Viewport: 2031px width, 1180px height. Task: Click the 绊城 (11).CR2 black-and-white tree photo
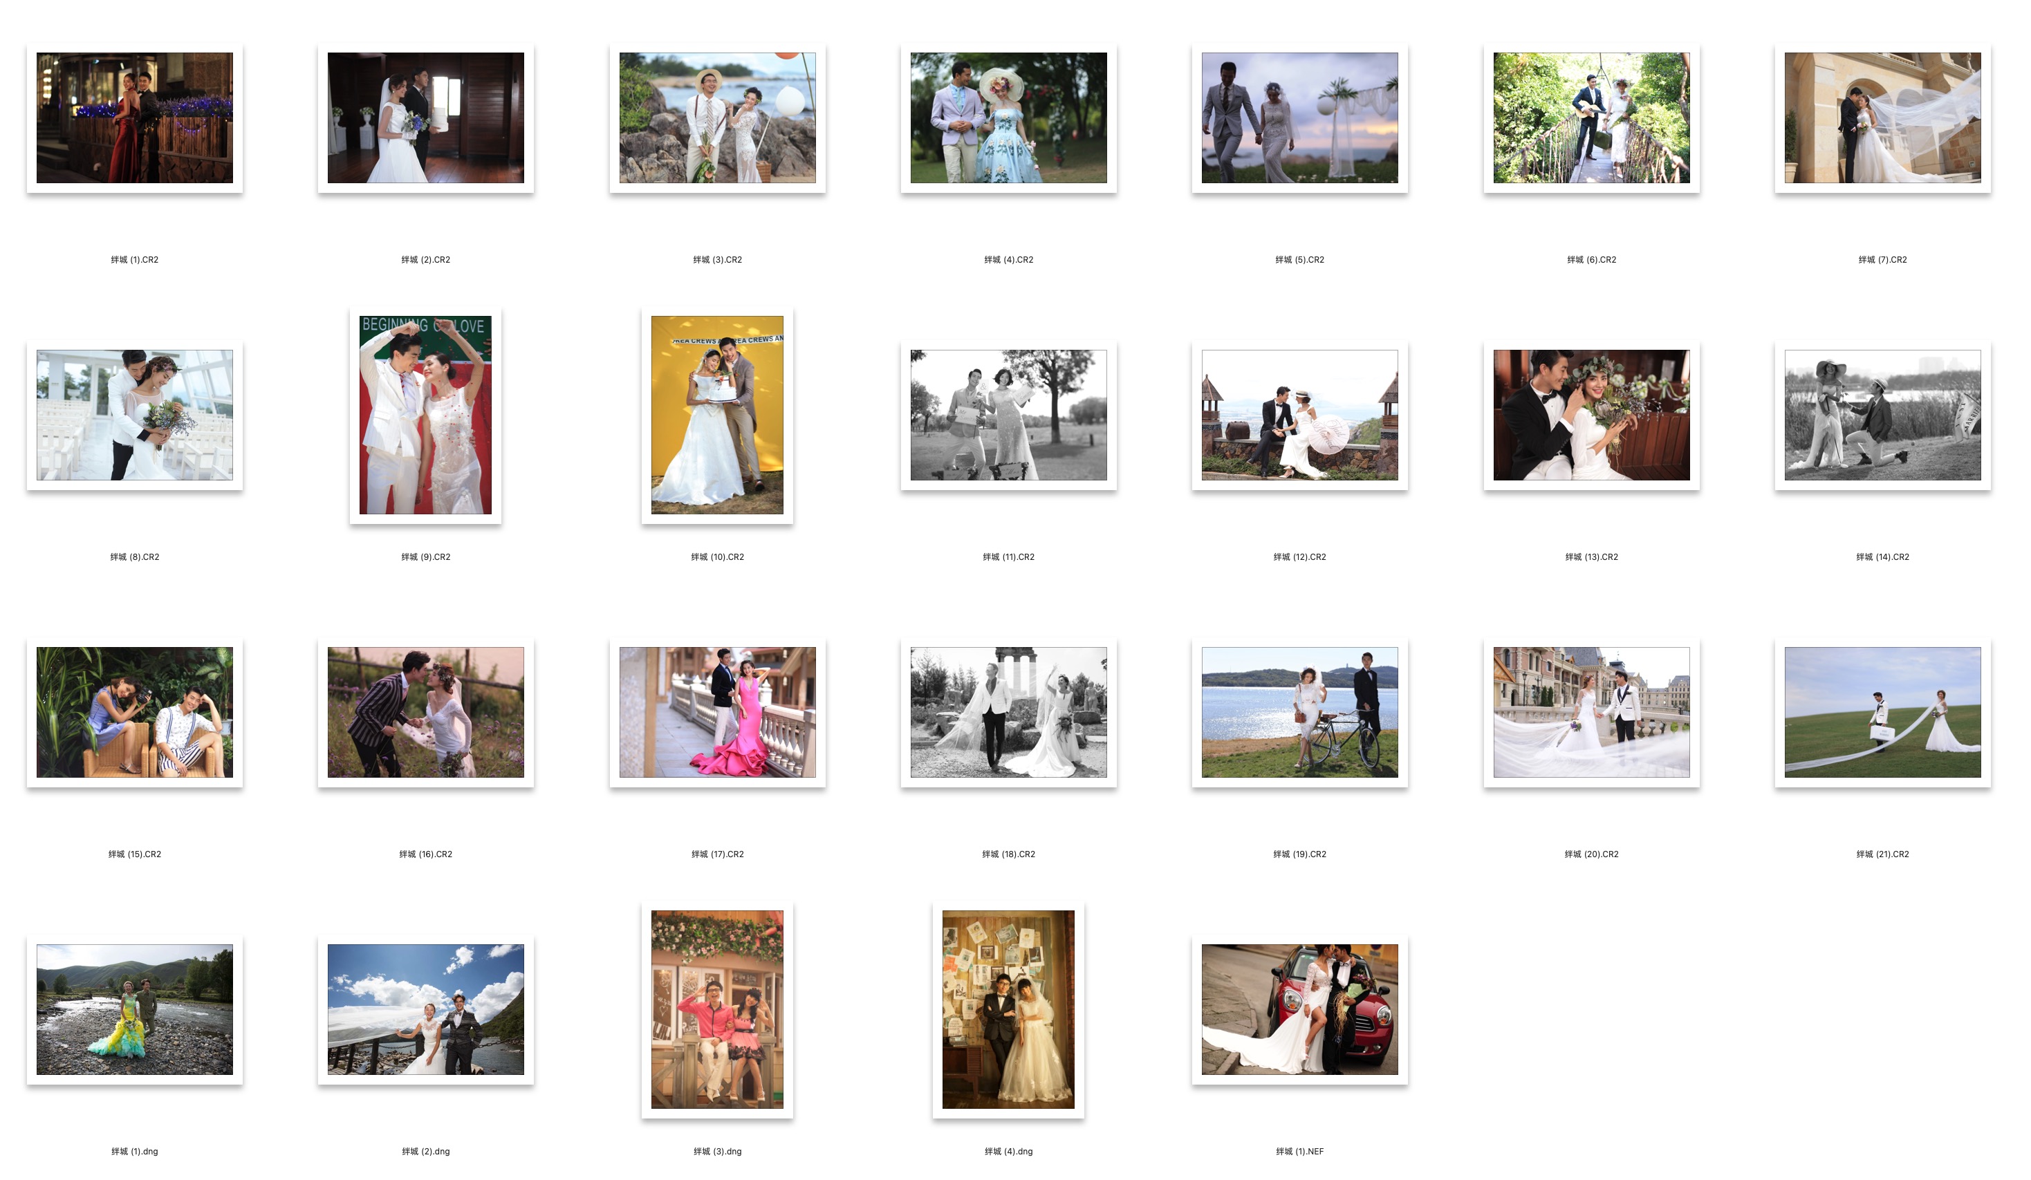tap(1008, 415)
